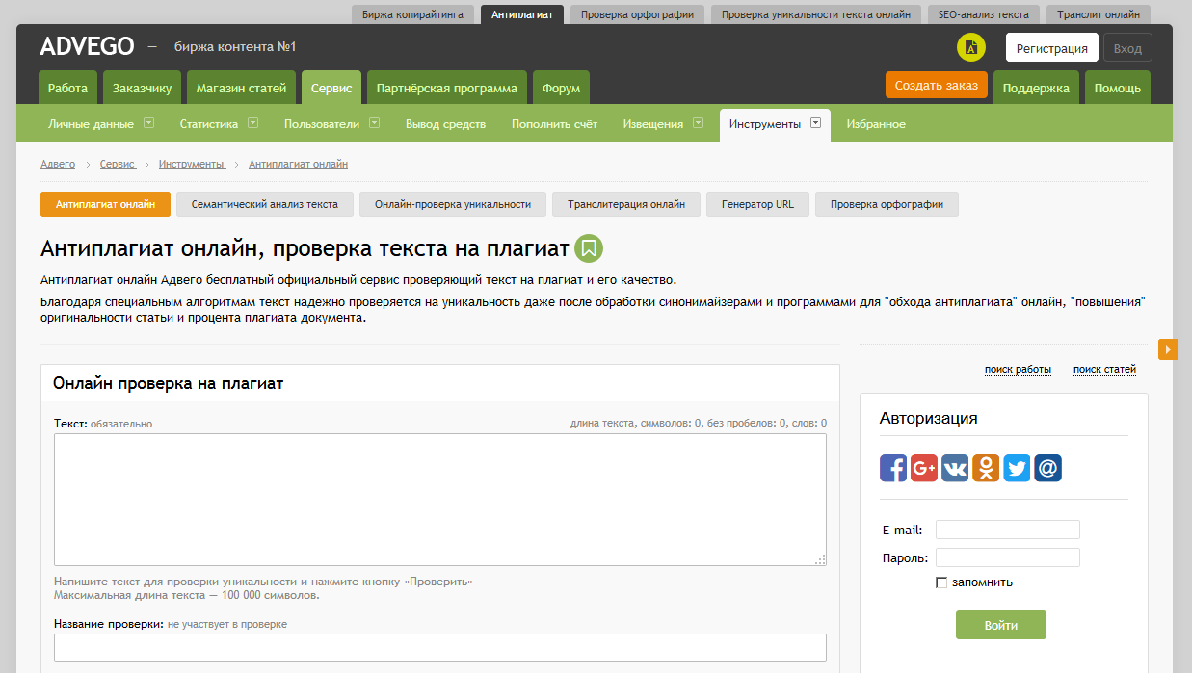Open the Проверка орфографии top tab
Screen dimensions: 1192x673
[636, 14]
